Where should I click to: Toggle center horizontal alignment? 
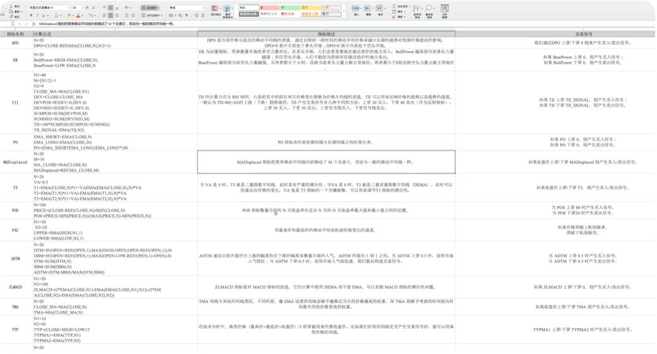[111, 15]
